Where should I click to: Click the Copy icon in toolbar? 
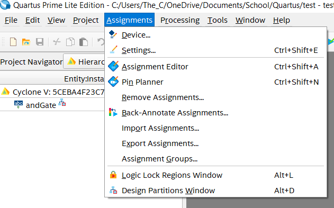70,42
